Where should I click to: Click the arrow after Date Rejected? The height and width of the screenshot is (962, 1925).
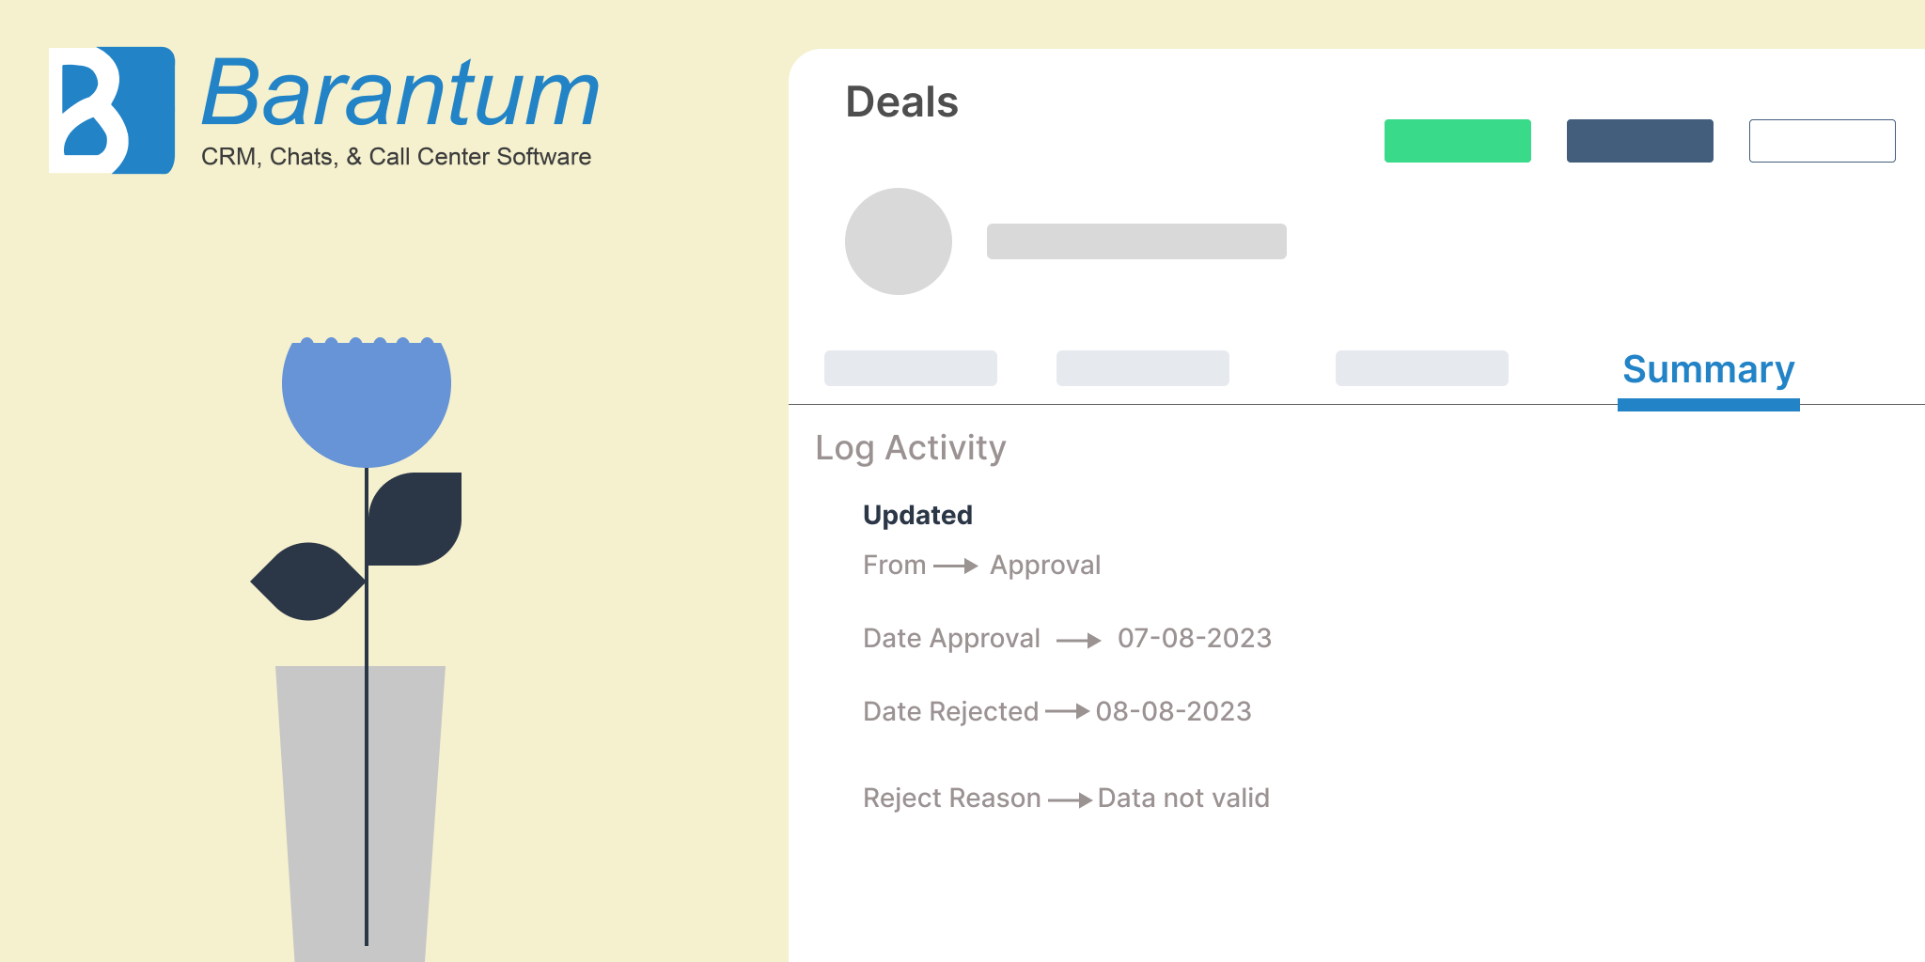pos(1068,712)
